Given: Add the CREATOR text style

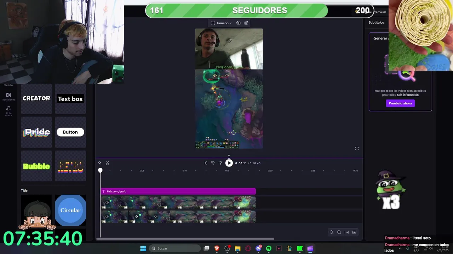Looking at the screenshot, I should pos(36,99).
